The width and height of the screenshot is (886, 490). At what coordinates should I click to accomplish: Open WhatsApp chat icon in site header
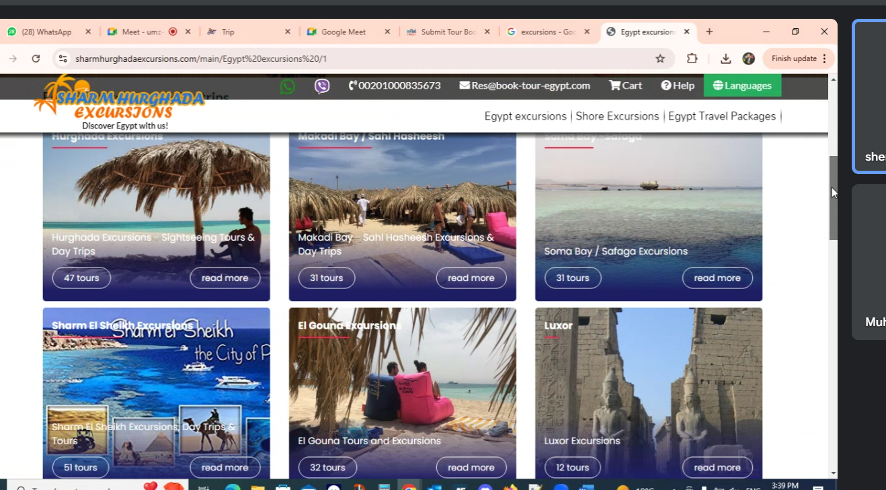[x=288, y=86]
